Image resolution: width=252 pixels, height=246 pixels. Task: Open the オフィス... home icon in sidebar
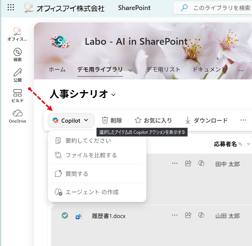pos(17,34)
